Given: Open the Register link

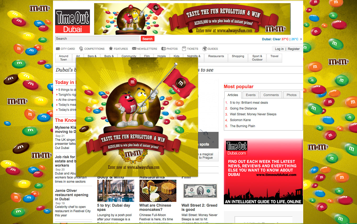Looking at the screenshot, I should [x=294, y=49].
